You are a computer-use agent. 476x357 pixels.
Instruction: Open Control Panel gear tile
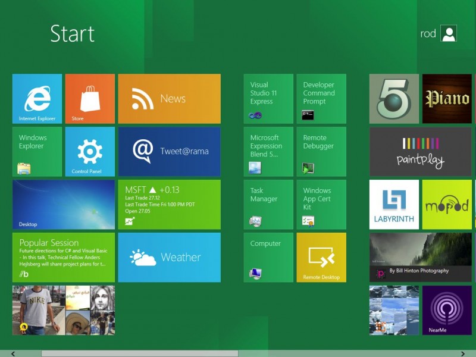coord(90,151)
